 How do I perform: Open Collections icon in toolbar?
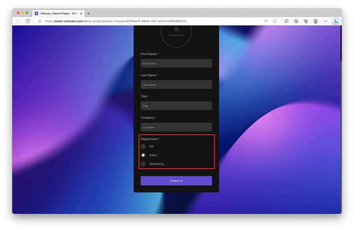[x=296, y=21]
